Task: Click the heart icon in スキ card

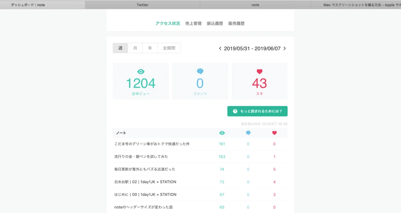Action: coord(260,71)
